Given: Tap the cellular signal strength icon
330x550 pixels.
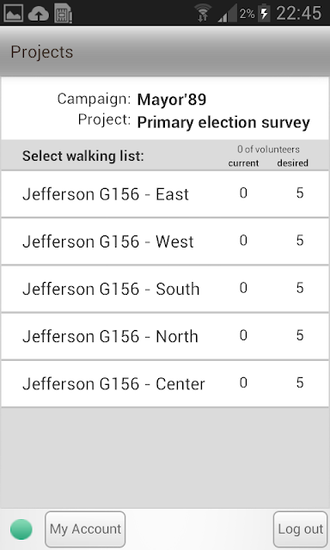Looking at the screenshot, I should 227,14.
